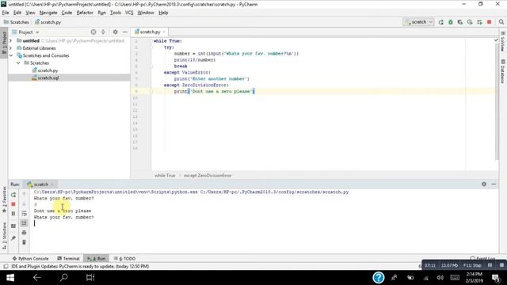This screenshot has width=507, height=285.
Task: Run scratch with coverage
Action: click(459, 22)
